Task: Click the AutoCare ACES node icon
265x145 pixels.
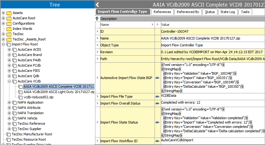Action: (x=15, y=50)
